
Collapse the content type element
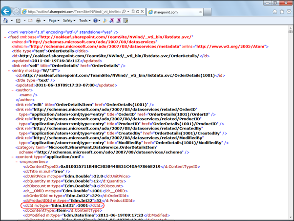tap(13, 157)
